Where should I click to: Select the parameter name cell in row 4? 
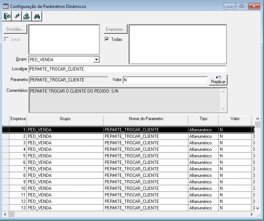click(146, 149)
